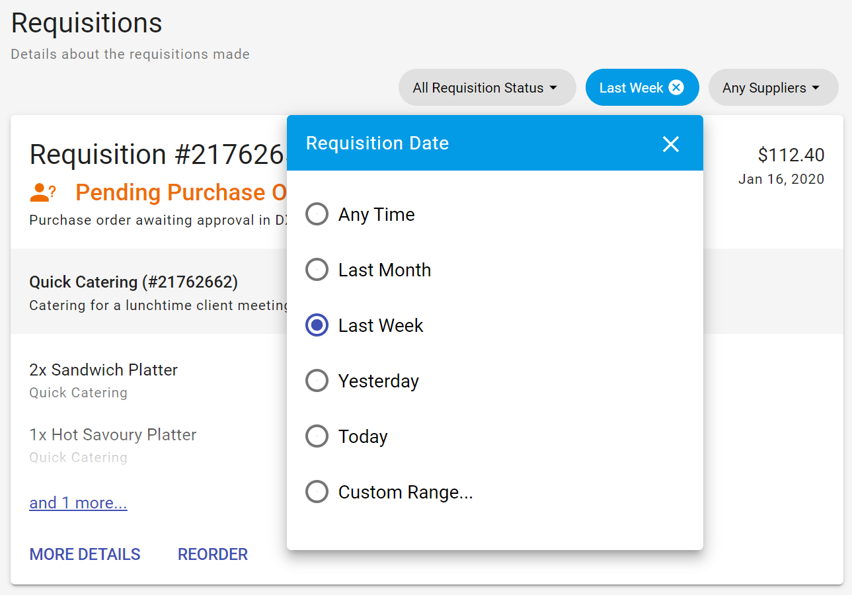Screen dimensions: 852x595
Task: Click the Requisitions page title
Action: pos(86,23)
